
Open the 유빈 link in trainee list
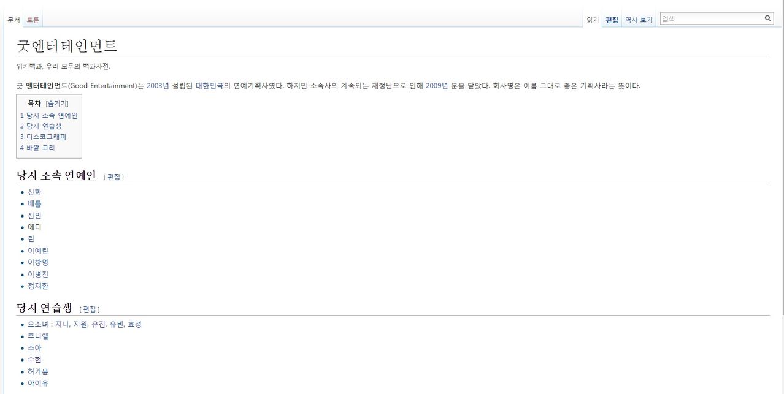point(116,324)
